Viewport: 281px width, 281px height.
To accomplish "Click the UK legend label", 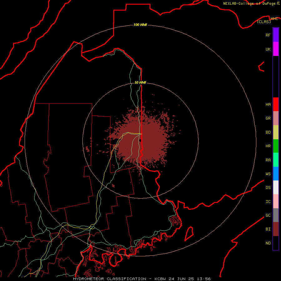I will click(268, 49).
